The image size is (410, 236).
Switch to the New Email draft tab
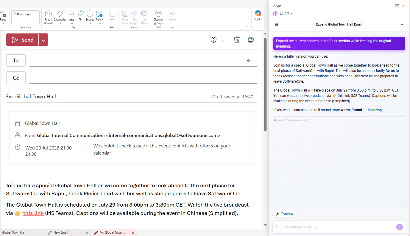tap(65, 233)
